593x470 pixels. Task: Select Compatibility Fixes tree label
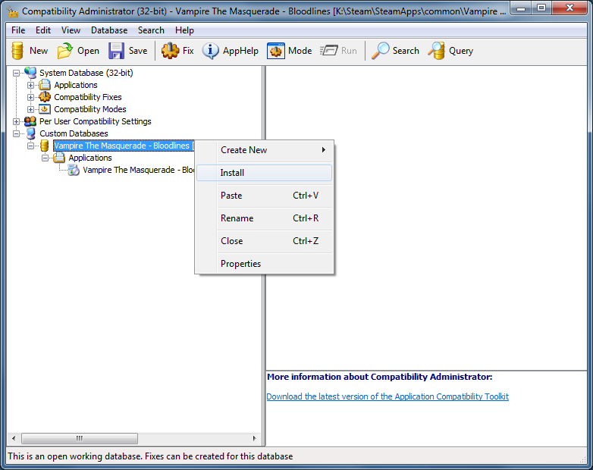click(x=88, y=97)
